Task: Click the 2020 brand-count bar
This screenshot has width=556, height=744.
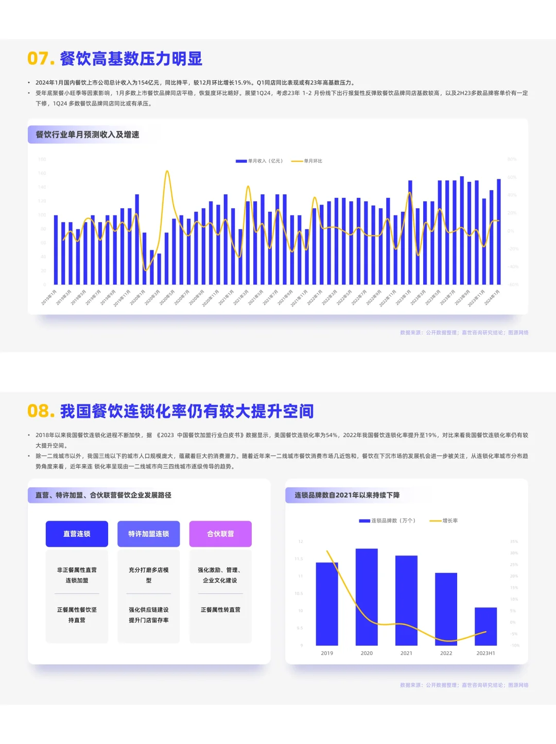Action: 367,597
